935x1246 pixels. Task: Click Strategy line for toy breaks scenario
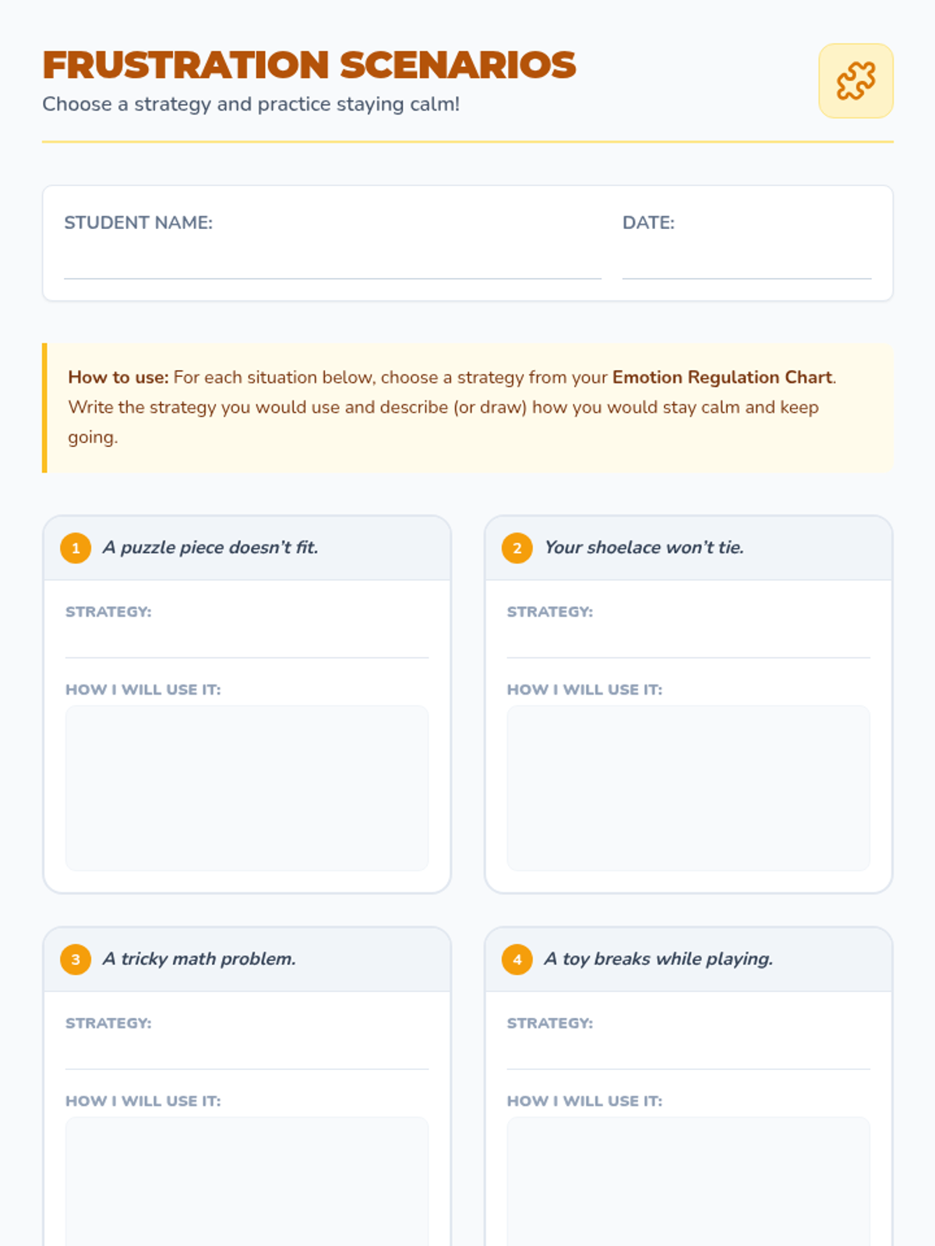coord(688,1054)
